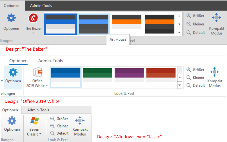The height and width of the screenshot is (142, 227).
Task: Choose the green color scheme swatch
Action: pyautogui.click(x=98, y=75)
